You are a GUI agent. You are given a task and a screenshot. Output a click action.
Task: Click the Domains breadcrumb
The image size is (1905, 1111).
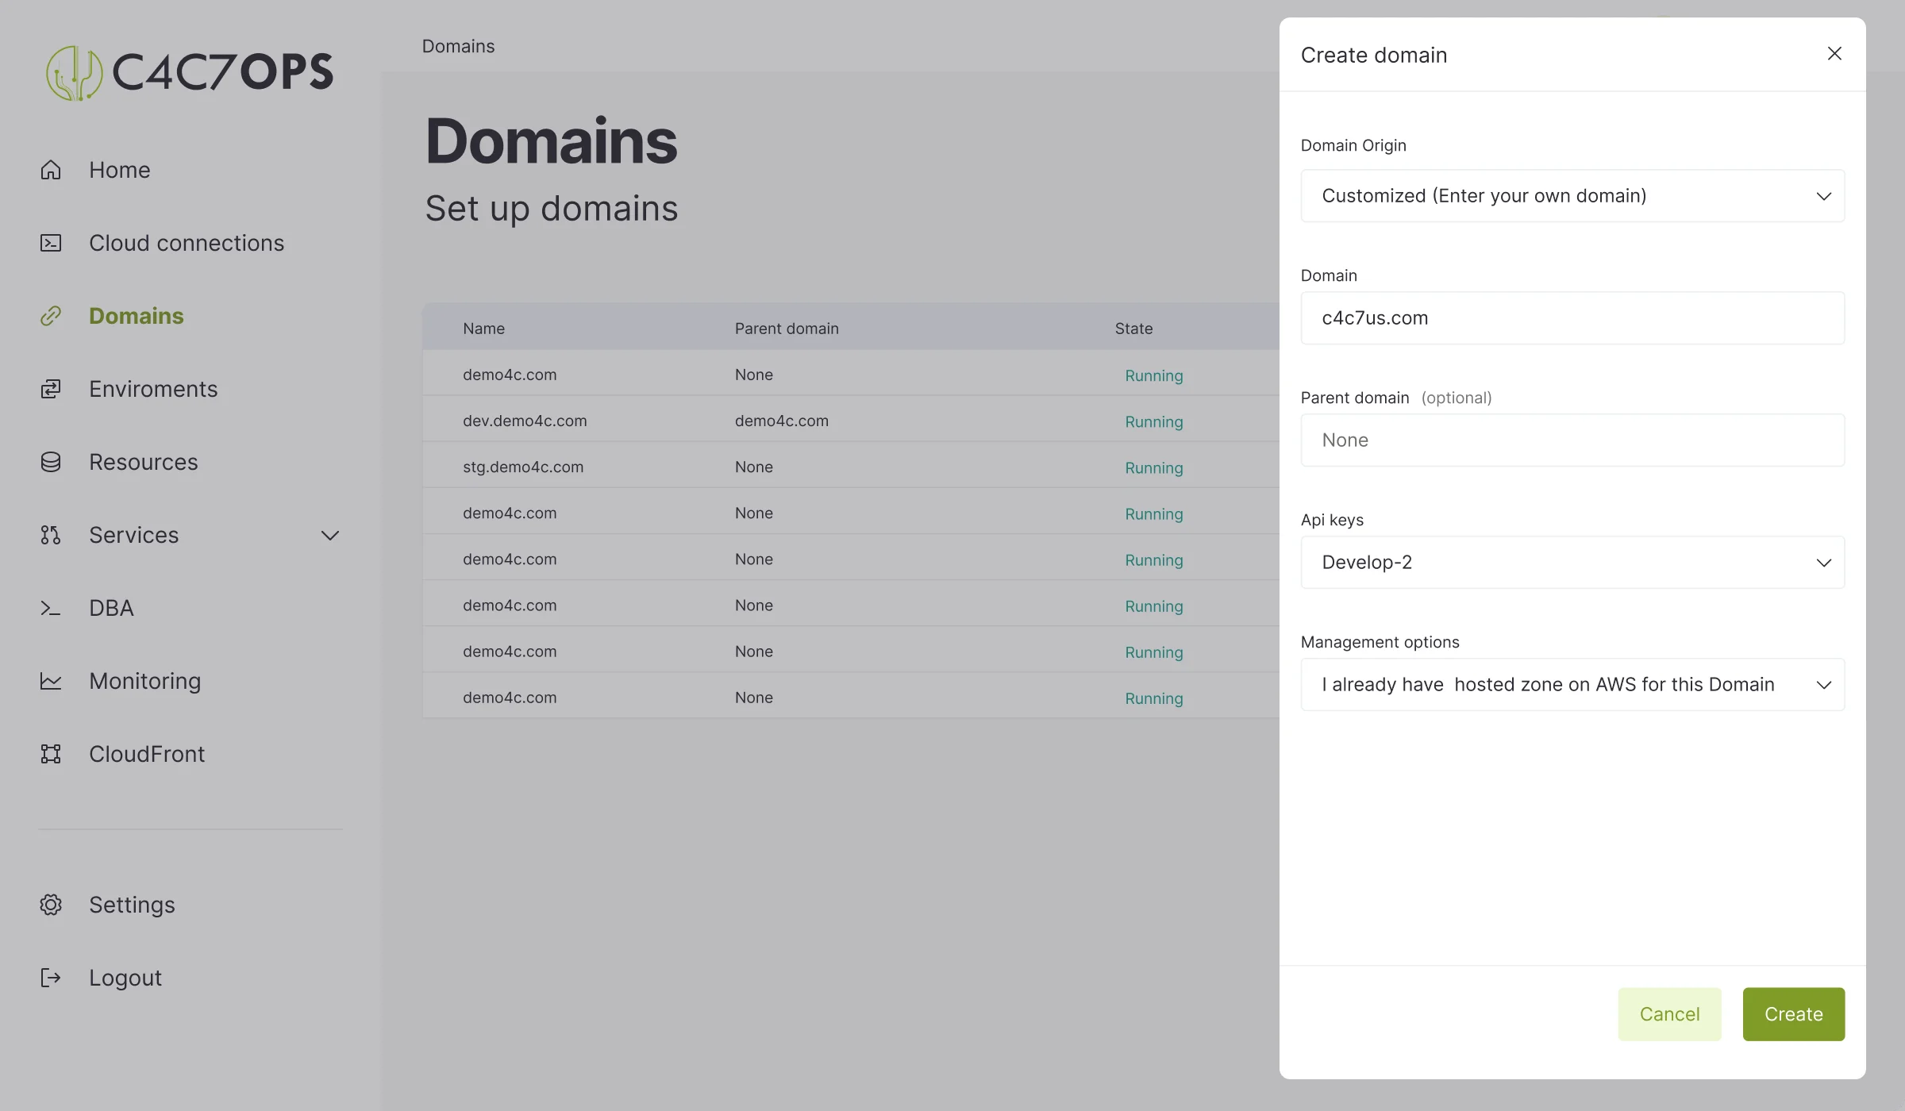[x=458, y=46]
